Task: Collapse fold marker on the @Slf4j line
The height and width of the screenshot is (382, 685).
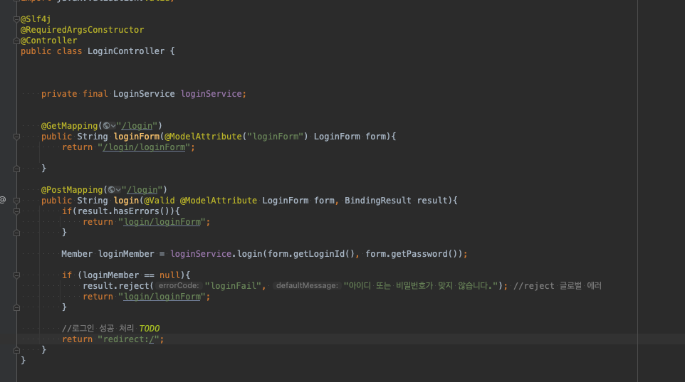Action: (x=16, y=19)
